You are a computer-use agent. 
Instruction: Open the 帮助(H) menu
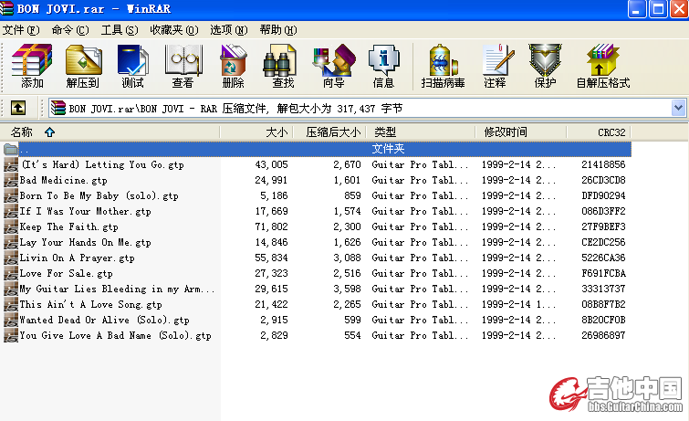click(x=278, y=30)
